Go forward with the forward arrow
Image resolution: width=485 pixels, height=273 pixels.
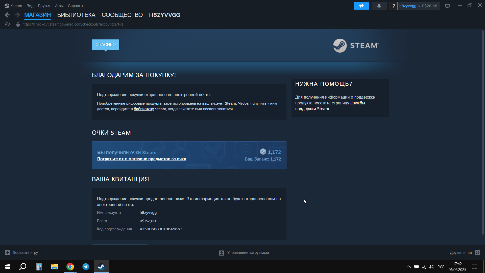17,15
